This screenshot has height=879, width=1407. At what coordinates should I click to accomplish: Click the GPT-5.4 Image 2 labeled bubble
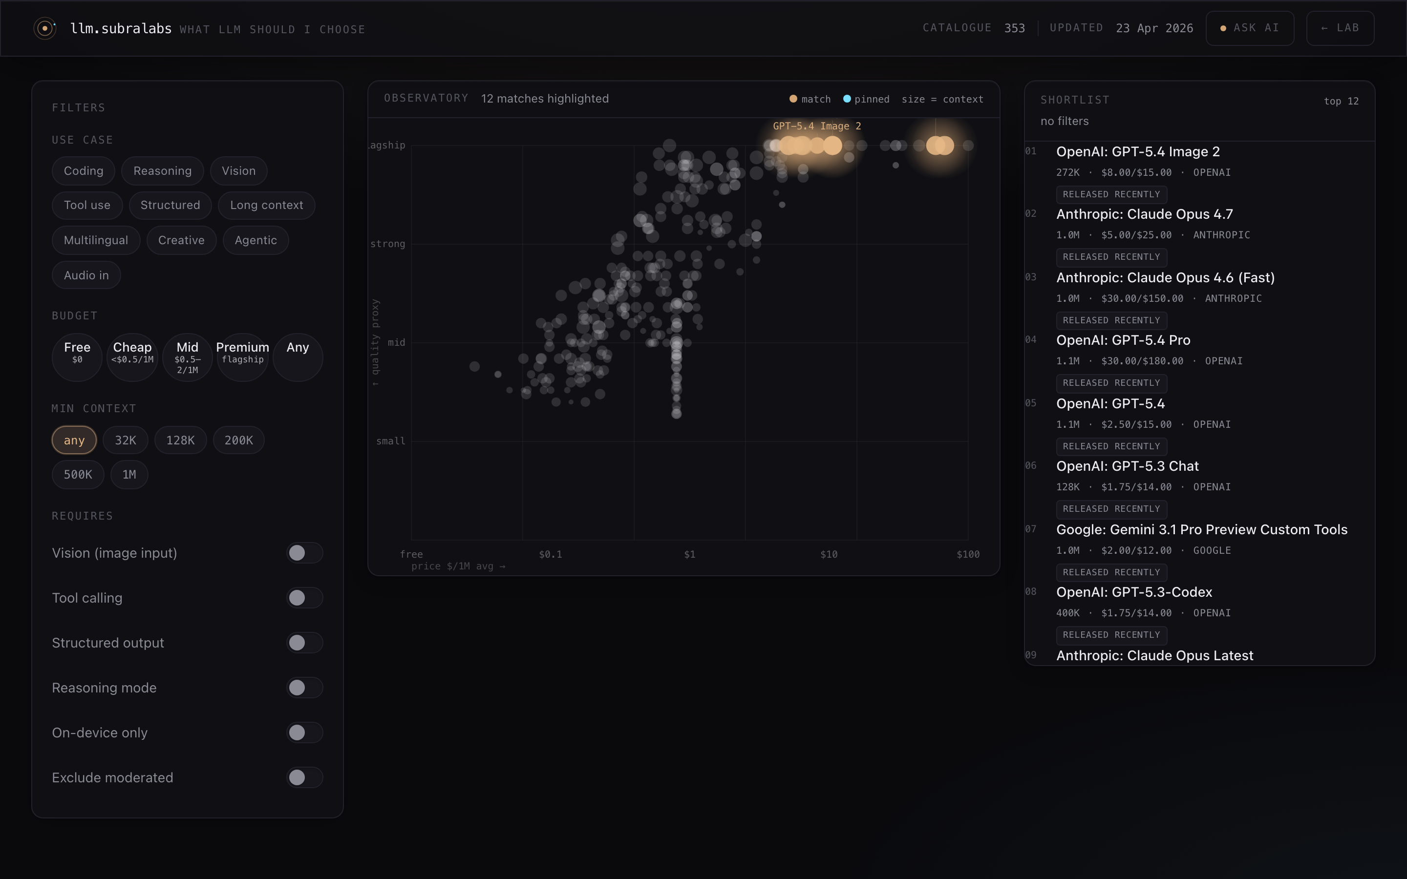(832, 146)
